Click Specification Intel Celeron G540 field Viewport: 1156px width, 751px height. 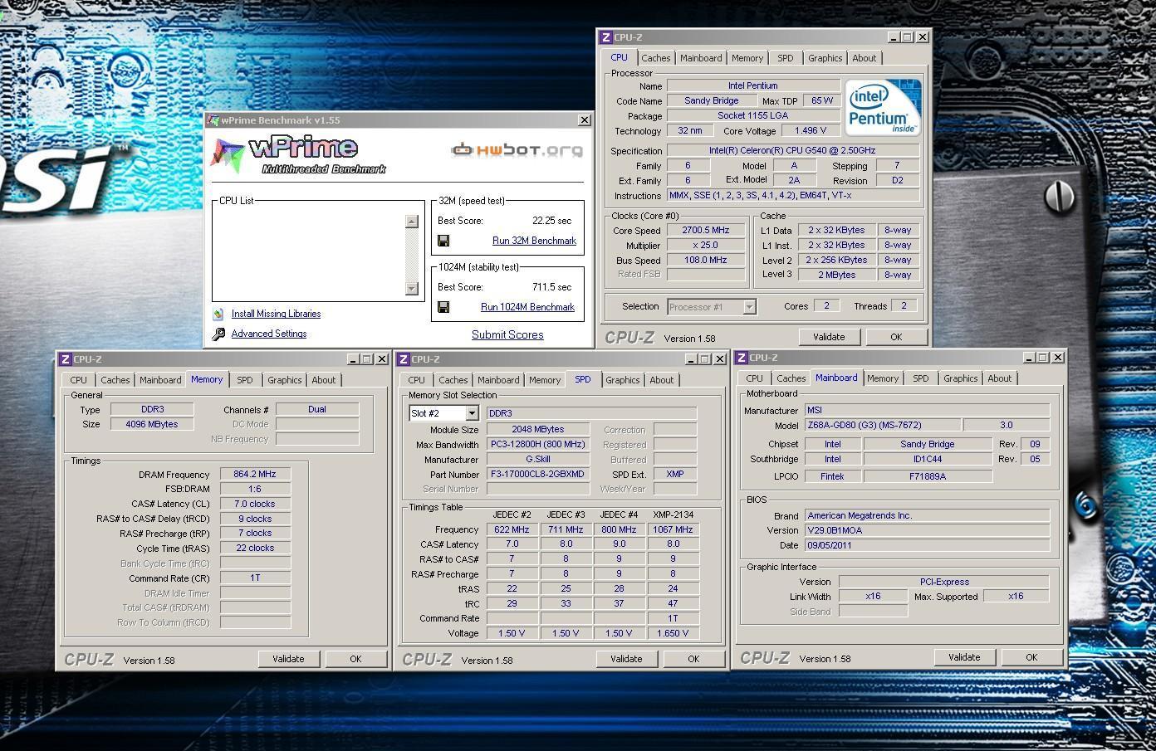(792, 151)
